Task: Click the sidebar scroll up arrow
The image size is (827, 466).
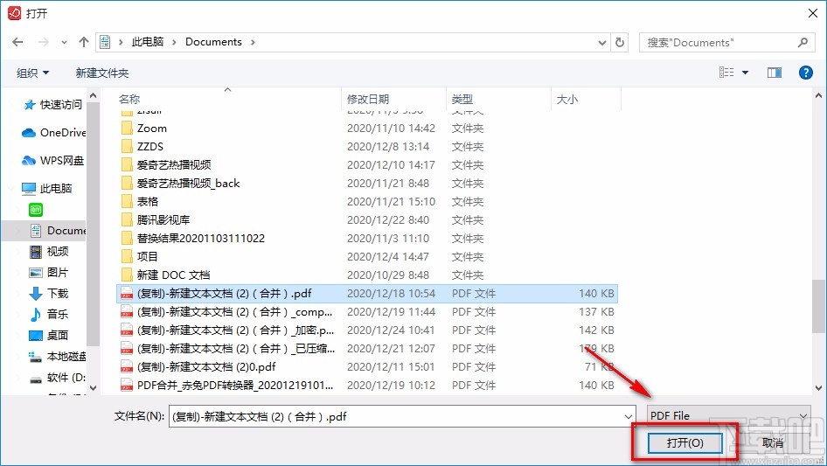Action: 94,96
